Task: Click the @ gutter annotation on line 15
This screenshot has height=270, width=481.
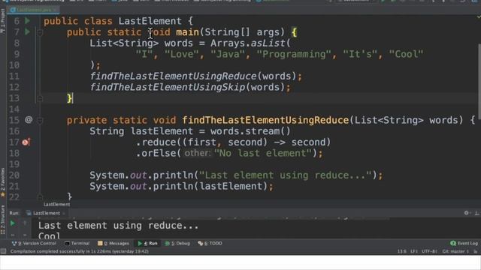Action: tap(29, 120)
